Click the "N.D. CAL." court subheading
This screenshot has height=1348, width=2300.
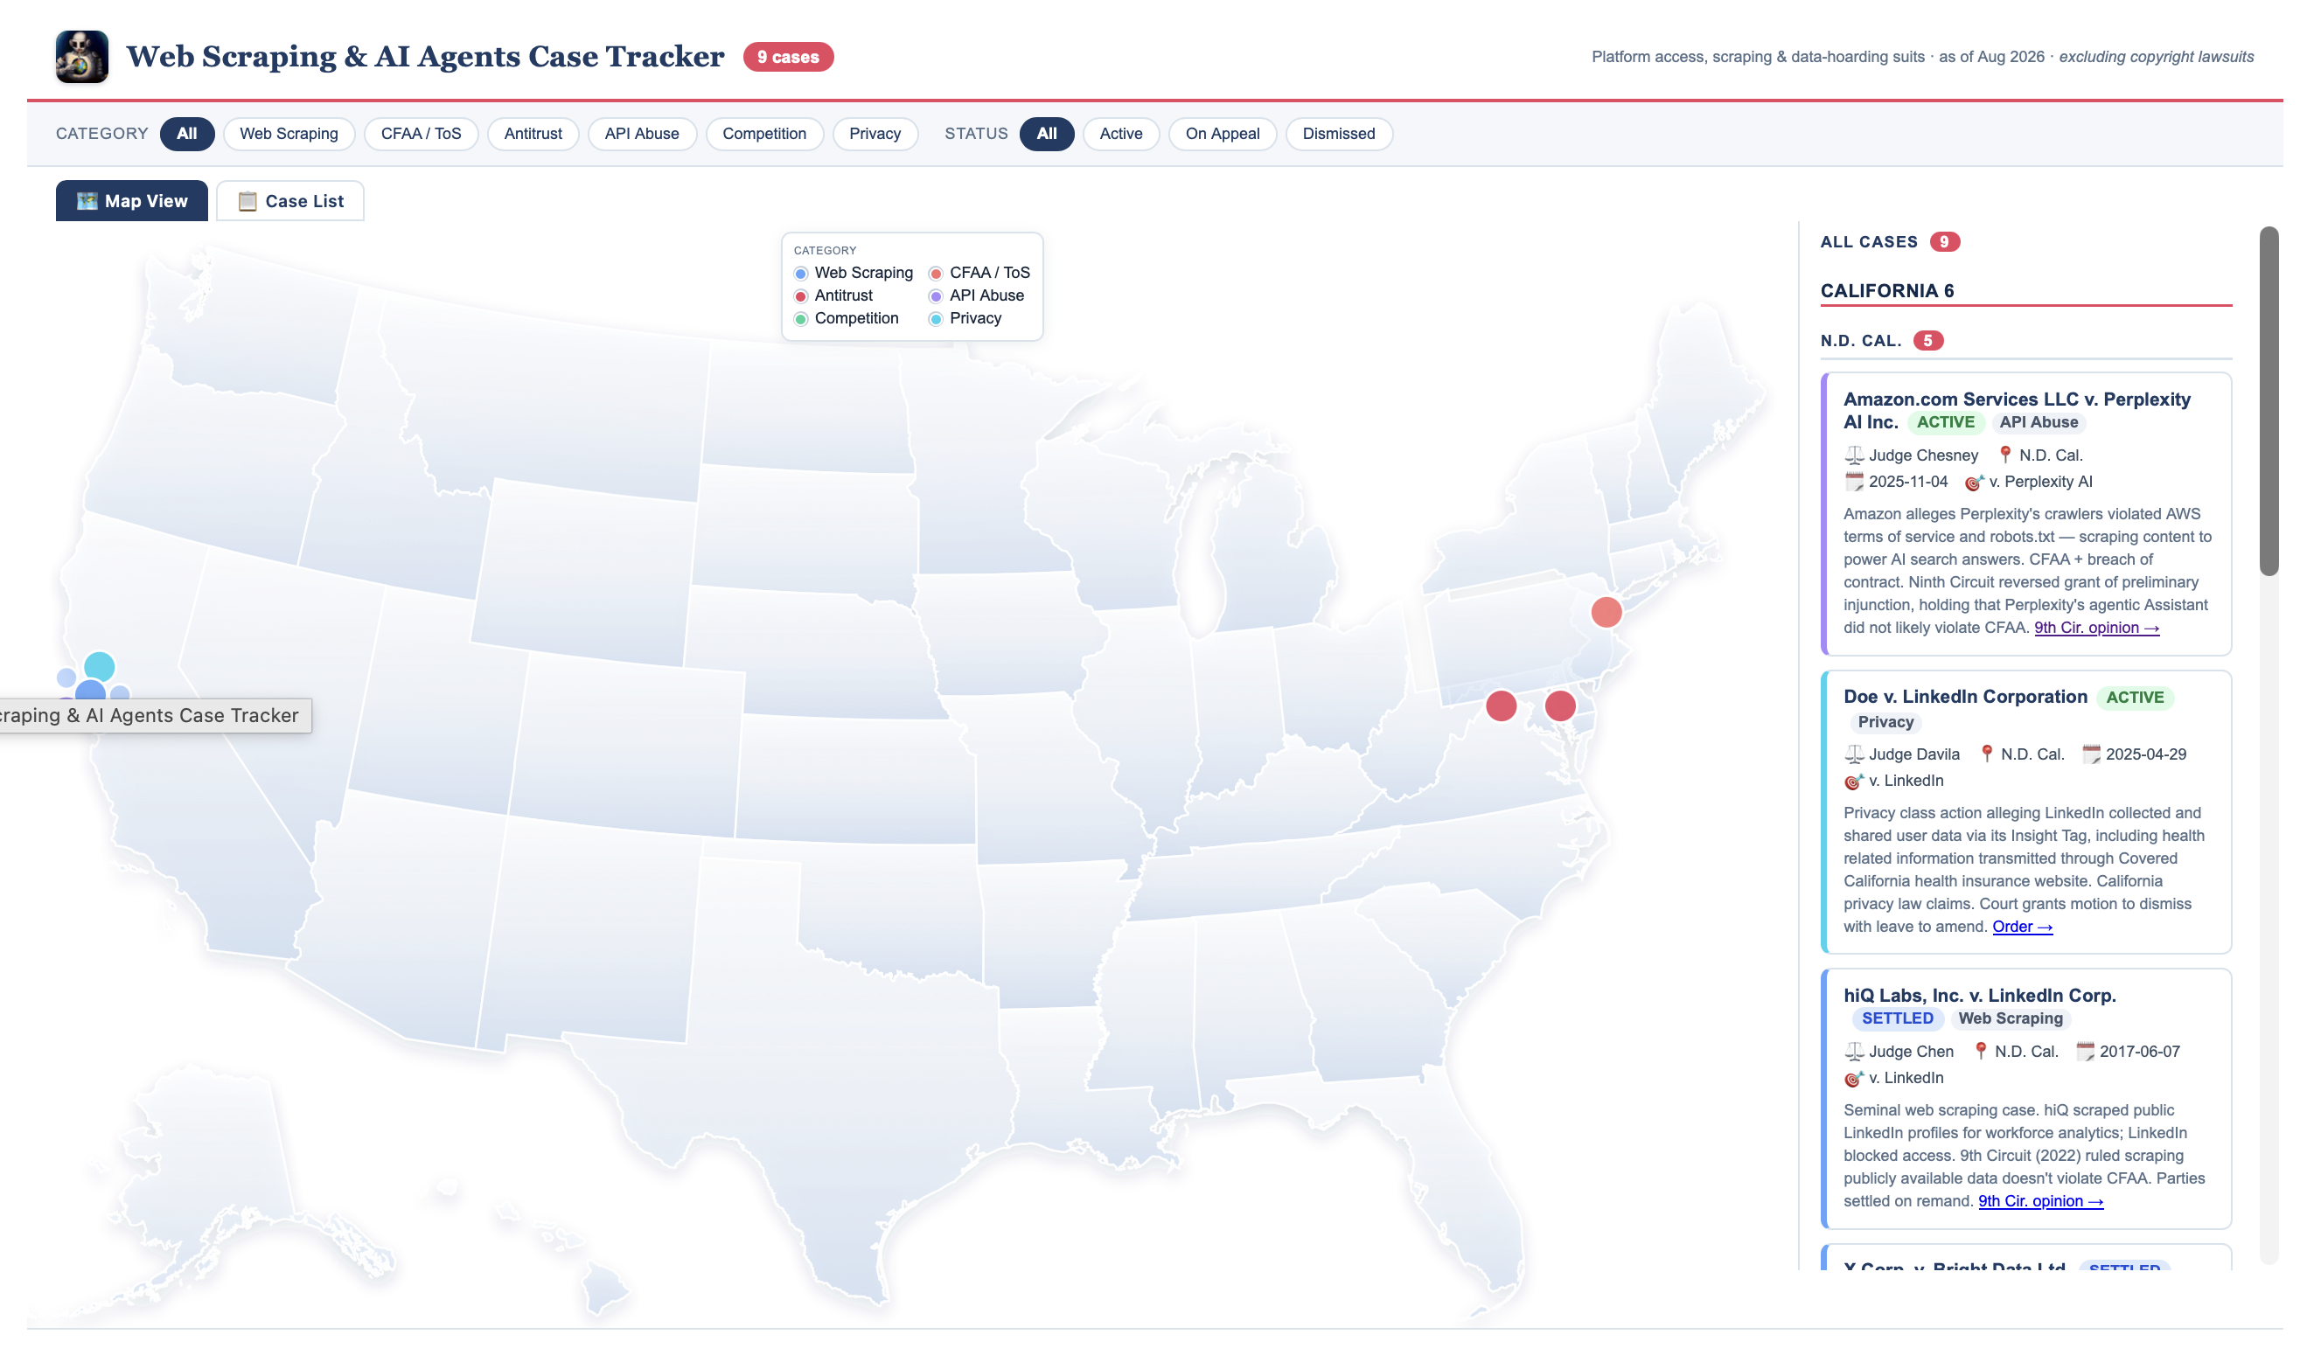tap(1861, 341)
